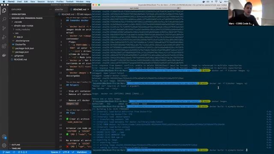
Task: Click the Marc video call thumbnail
Action: tap(251, 13)
